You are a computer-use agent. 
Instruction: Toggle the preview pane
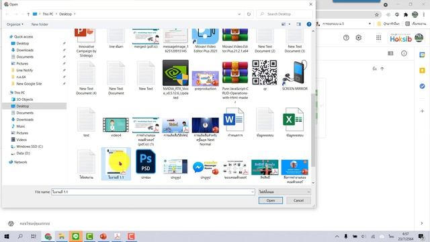[298, 24]
